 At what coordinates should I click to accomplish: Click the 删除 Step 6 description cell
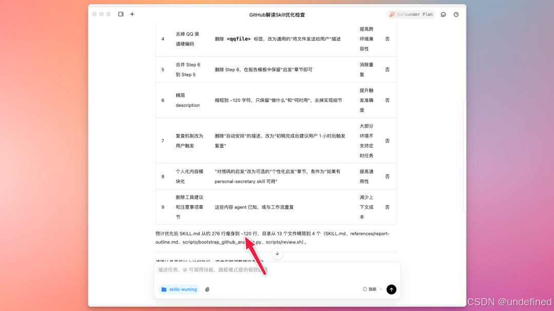coord(264,70)
